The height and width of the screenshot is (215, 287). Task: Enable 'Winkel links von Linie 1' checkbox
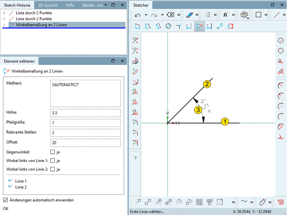point(52,160)
